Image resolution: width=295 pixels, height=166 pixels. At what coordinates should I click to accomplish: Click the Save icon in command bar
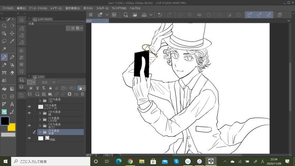(x=144, y=15)
